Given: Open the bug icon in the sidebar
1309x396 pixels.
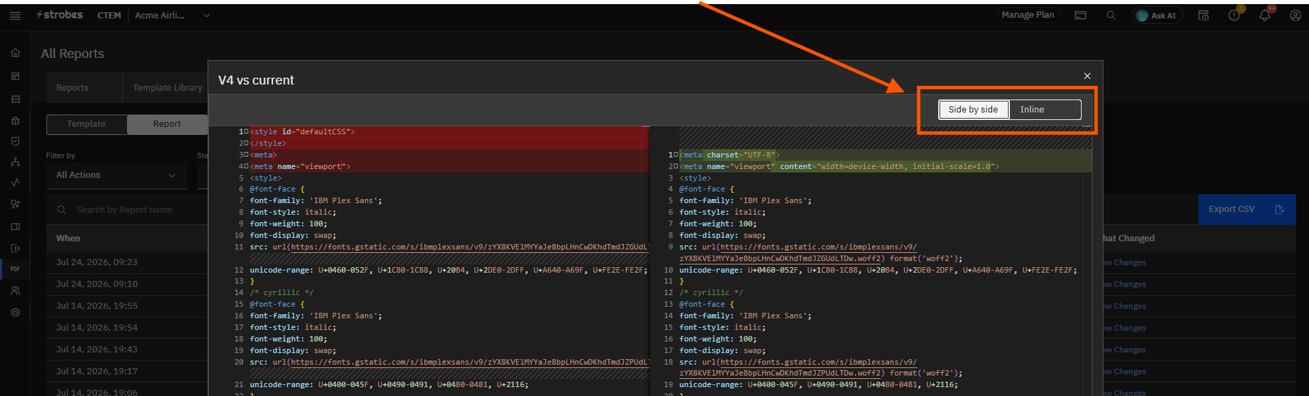Looking at the screenshot, I should [x=15, y=121].
